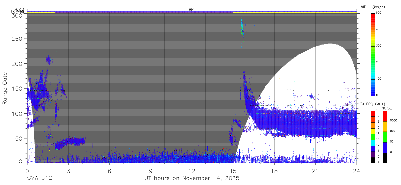401x185 pixels.
Task: Click Range Gate axis tick '250'
Action: [18, 39]
